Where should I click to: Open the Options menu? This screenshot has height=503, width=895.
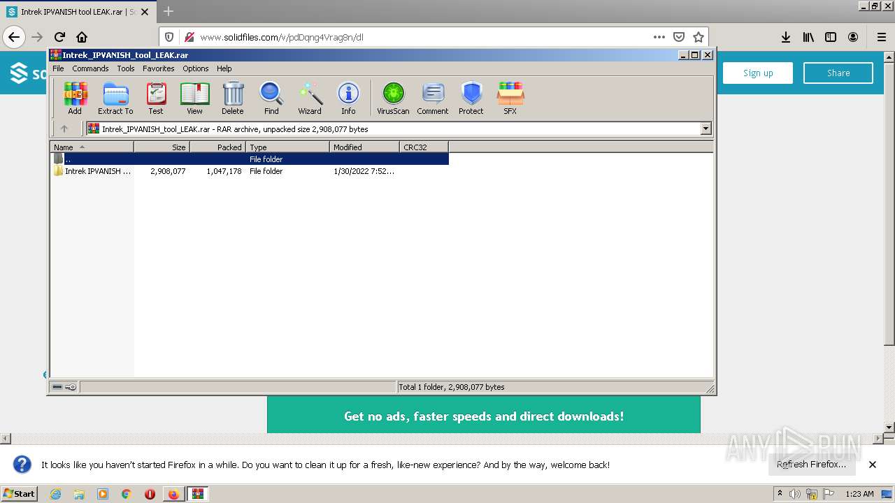pyautogui.click(x=196, y=68)
